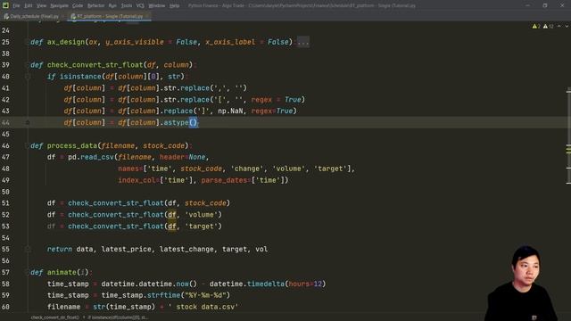
Task: Click highlighted 'df' argument on line 52
Action: 172,215
